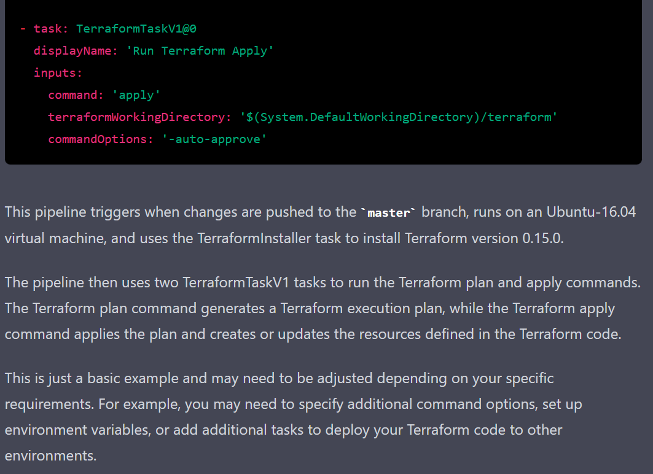Click the leading dash before task
Image resolution: width=653 pixels, height=474 pixels.
point(23,29)
